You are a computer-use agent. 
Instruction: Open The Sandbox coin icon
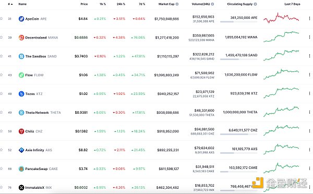[x=21, y=56]
